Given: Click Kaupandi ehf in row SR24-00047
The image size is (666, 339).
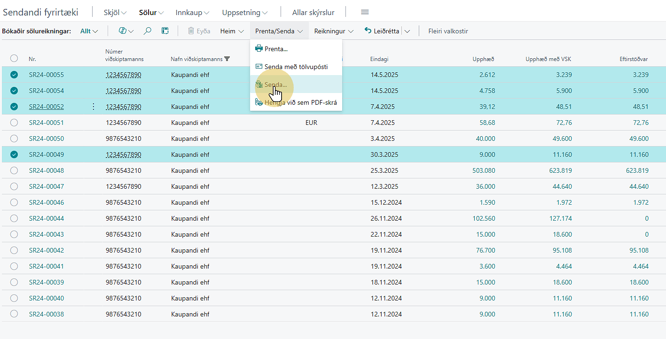Looking at the screenshot, I should pos(190,186).
